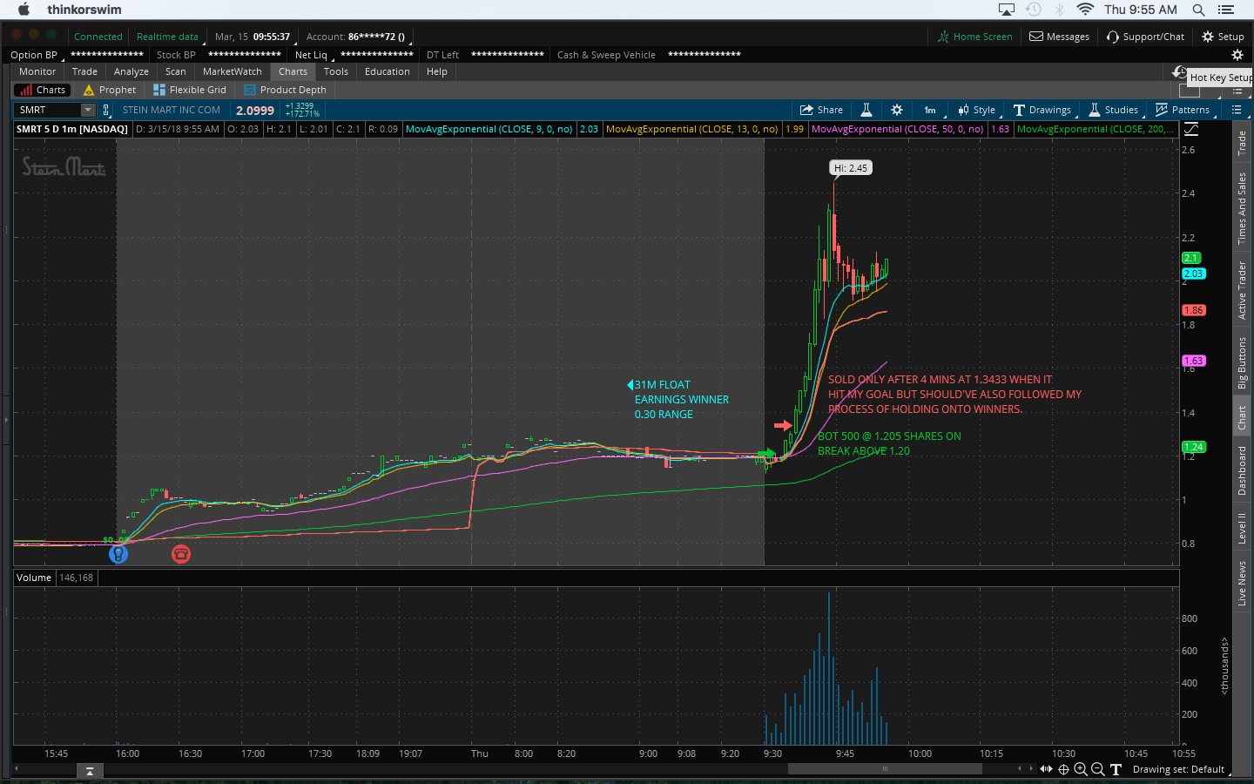
Task: Click the Wi-Fi icon in menu bar
Action: (x=1085, y=10)
